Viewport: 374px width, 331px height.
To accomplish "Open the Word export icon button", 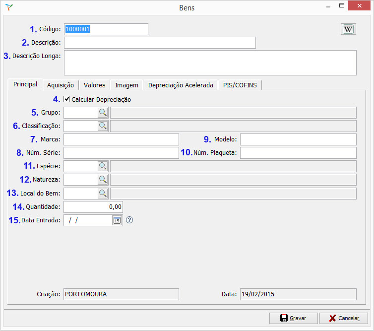I will [x=348, y=29].
